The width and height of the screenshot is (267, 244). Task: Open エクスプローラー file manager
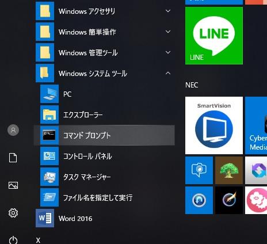pos(104,115)
